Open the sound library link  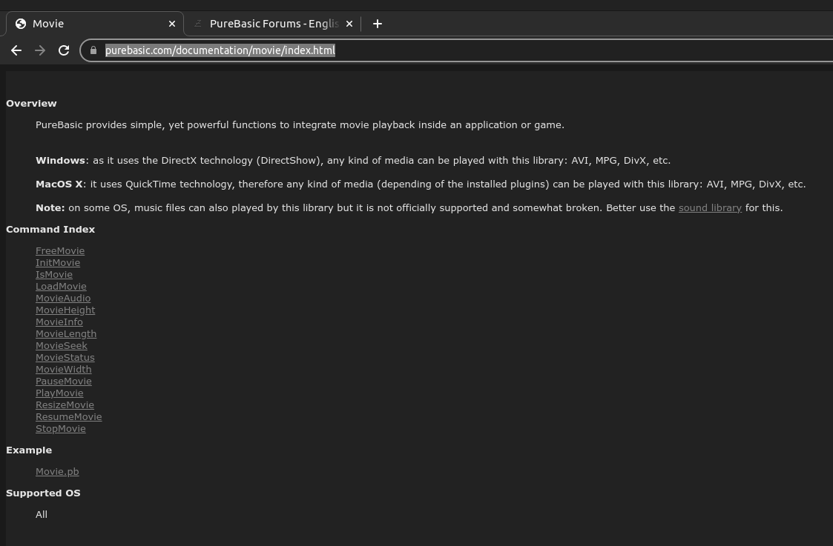pos(710,208)
